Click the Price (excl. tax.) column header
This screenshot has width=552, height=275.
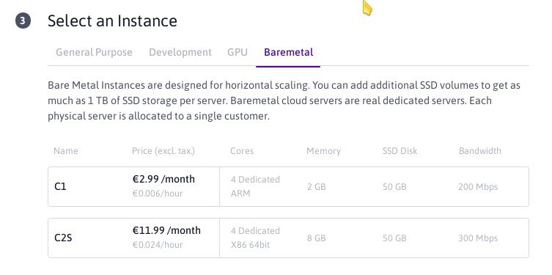163,151
